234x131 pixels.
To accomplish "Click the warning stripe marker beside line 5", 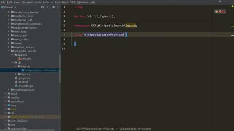I will tap(233, 26).
